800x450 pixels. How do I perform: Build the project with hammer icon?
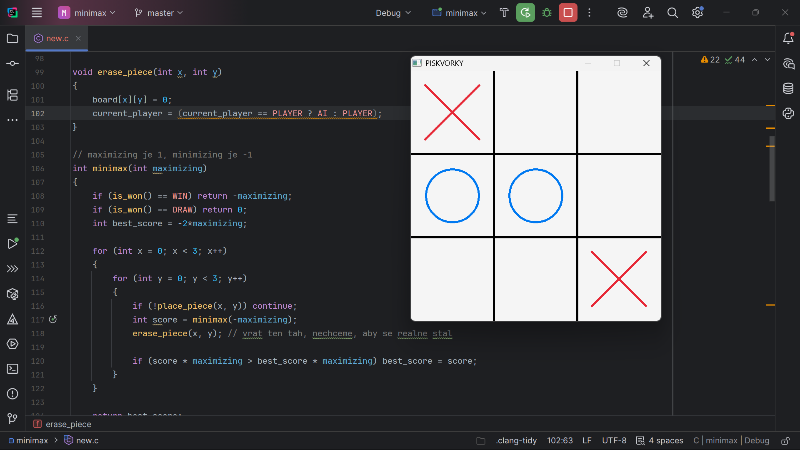pos(504,12)
